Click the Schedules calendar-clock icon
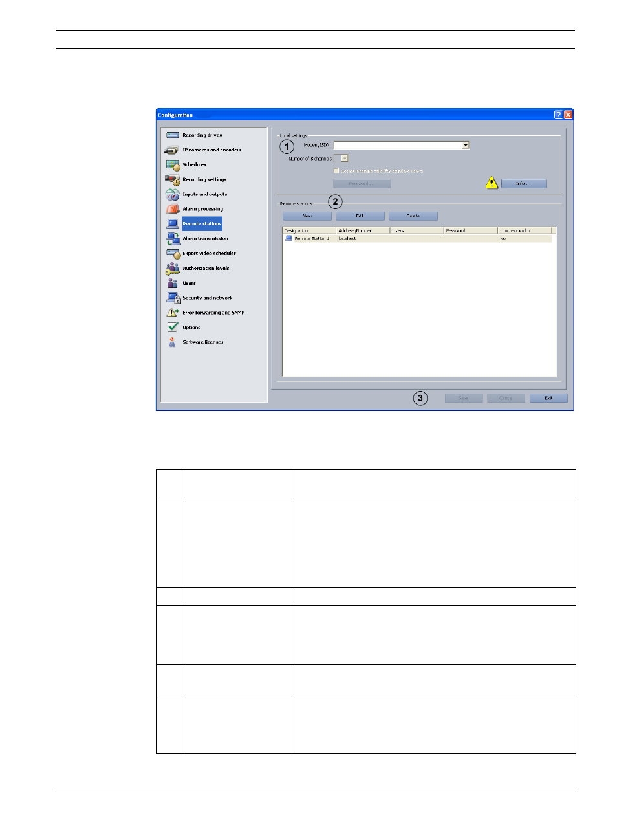This screenshot has height=824, width=617. [x=172, y=165]
